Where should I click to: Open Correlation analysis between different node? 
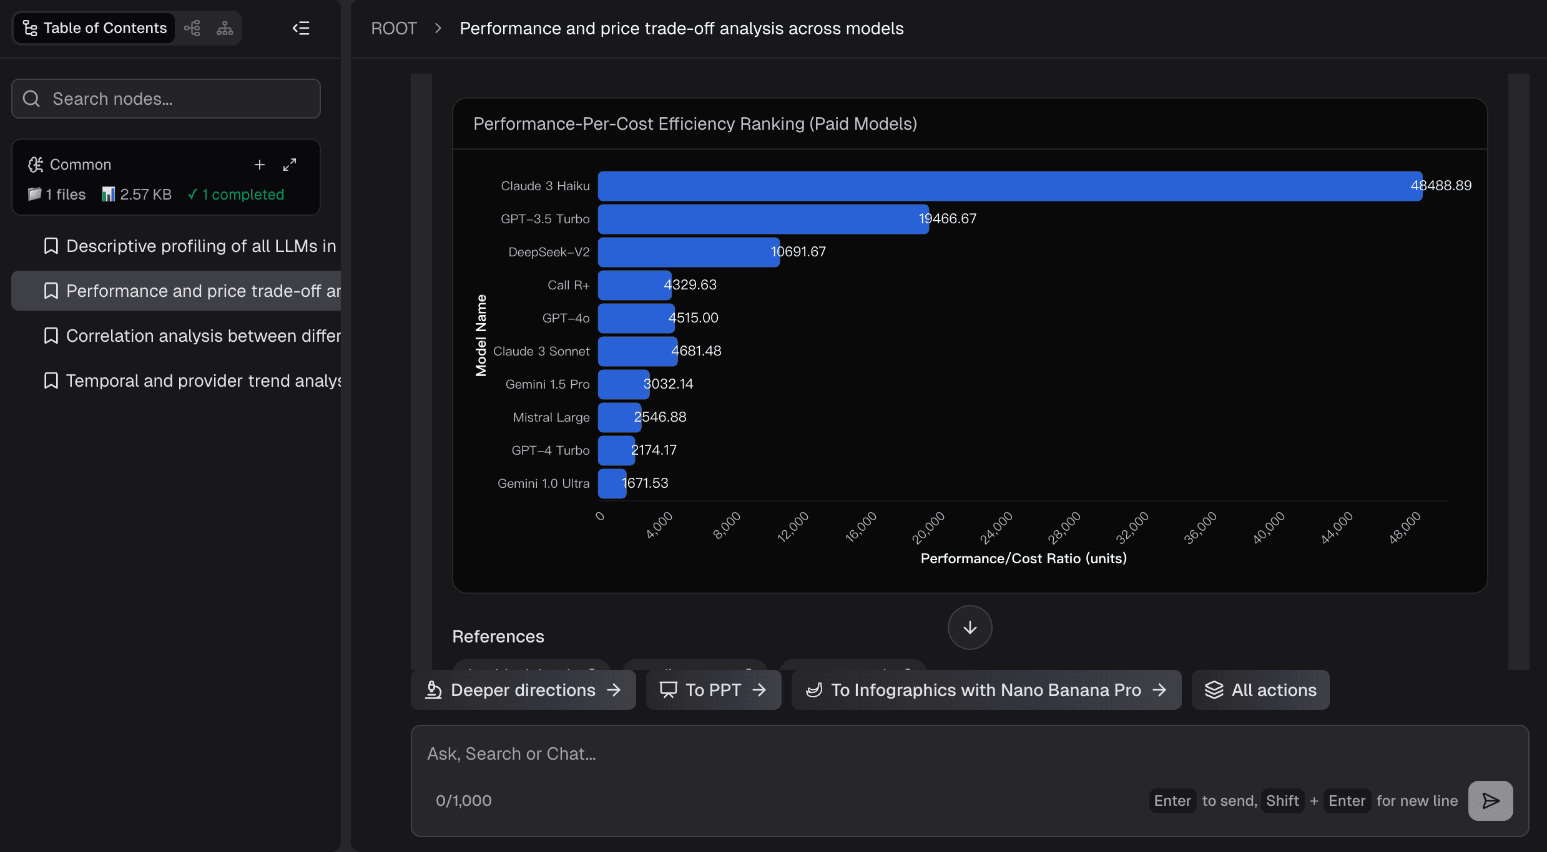click(x=203, y=336)
